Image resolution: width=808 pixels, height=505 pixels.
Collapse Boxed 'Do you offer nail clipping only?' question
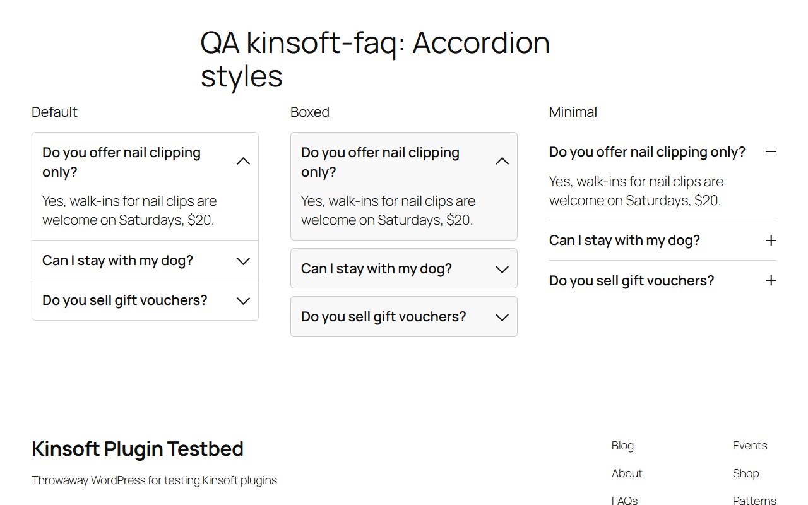pos(404,162)
